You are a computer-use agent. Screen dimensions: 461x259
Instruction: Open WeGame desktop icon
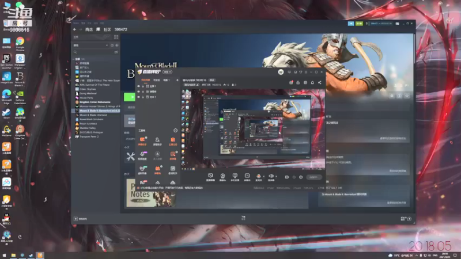(6, 131)
